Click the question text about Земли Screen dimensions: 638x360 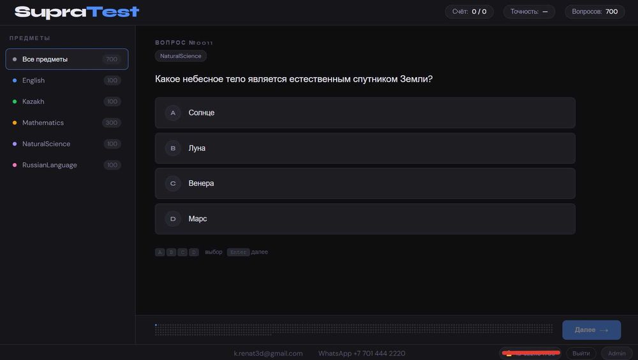pyautogui.click(x=293, y=79)
